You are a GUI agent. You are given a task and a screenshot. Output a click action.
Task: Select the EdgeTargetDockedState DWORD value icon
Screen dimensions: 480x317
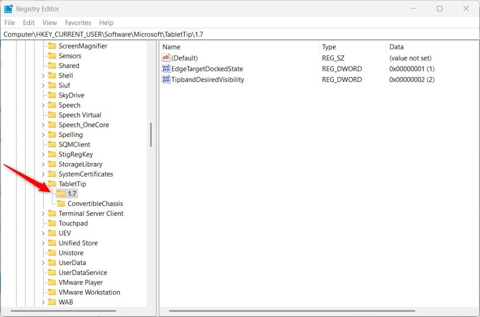(x=166, y=68)
